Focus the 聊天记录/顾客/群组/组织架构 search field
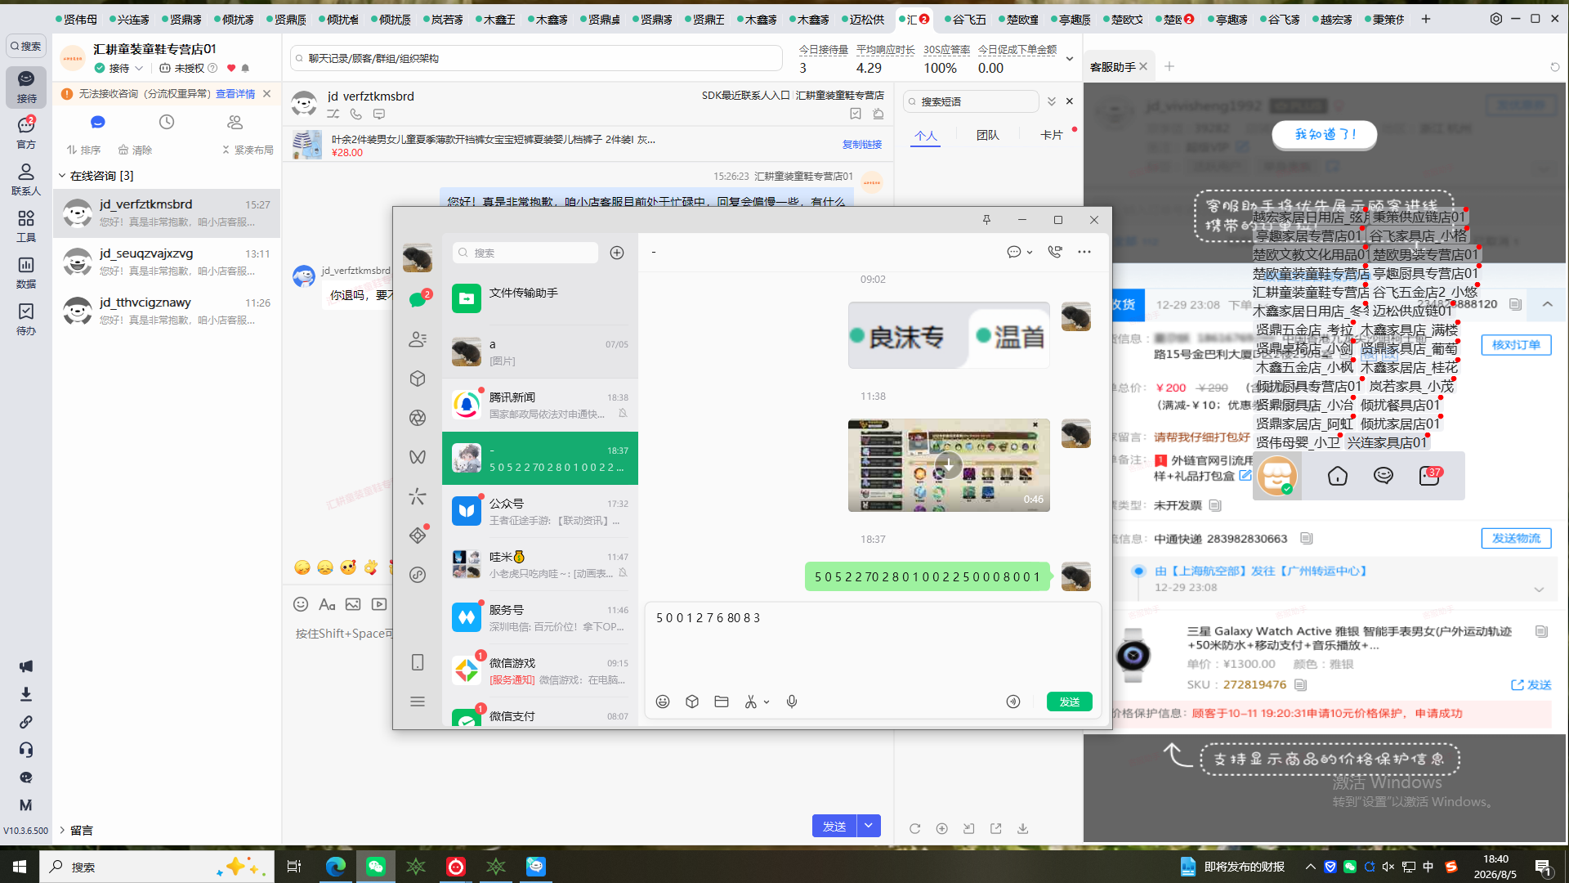 pyautogui.click(x=536, y=58)
